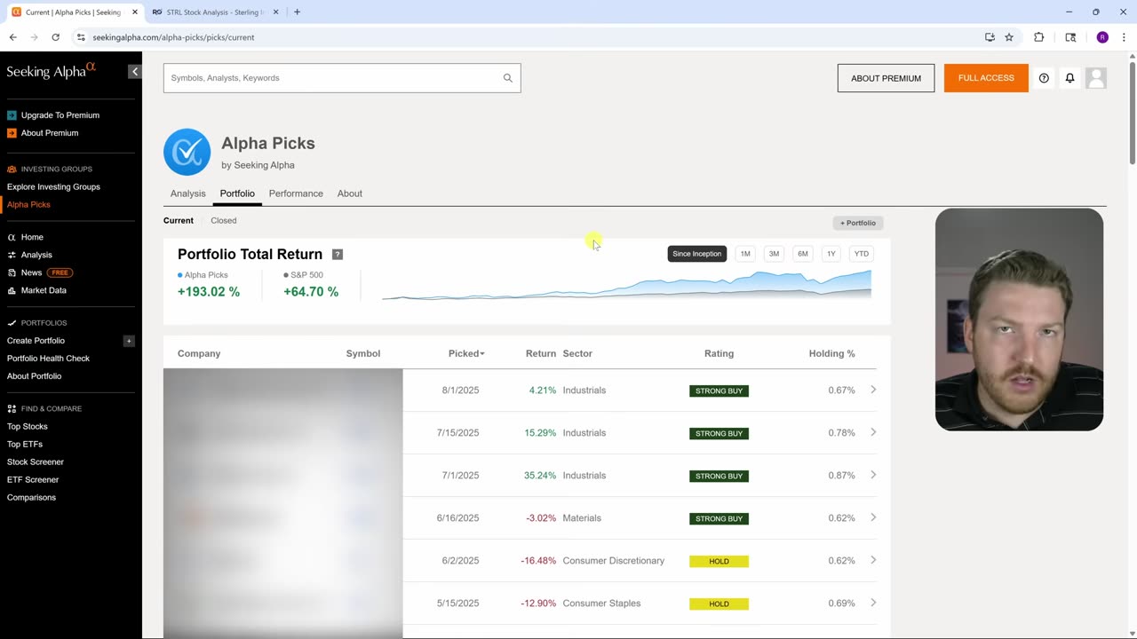Open the Top Stocks sidebar link
The height and width of the screenshot is (639, 1137).
click(x=28, y=426)
